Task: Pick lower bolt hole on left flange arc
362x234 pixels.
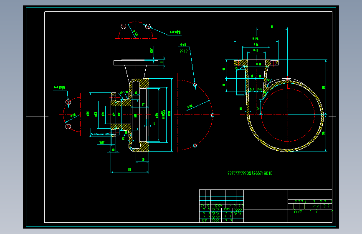Action: (x=68, y=127)
